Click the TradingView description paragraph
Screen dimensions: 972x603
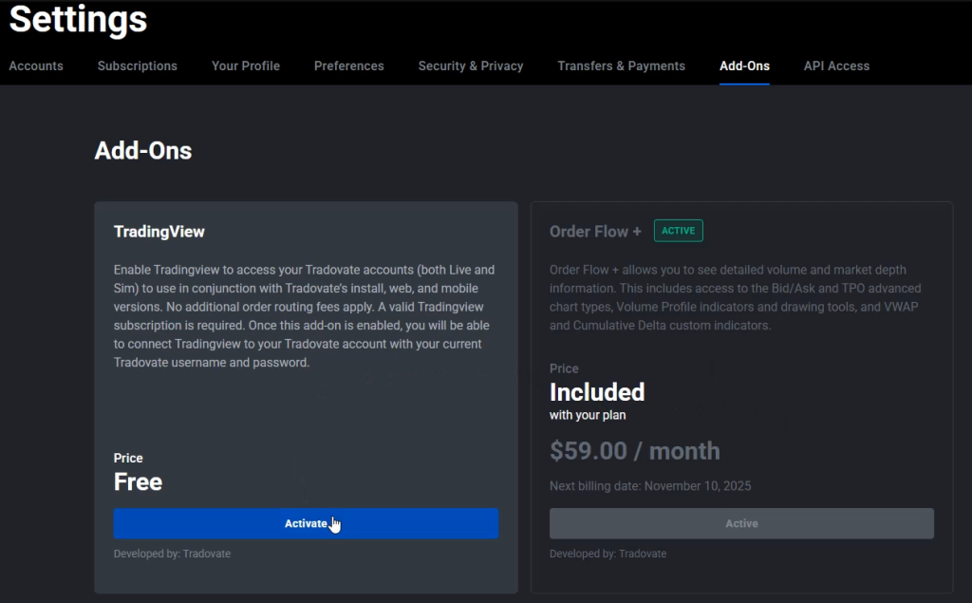pos(305,316)
